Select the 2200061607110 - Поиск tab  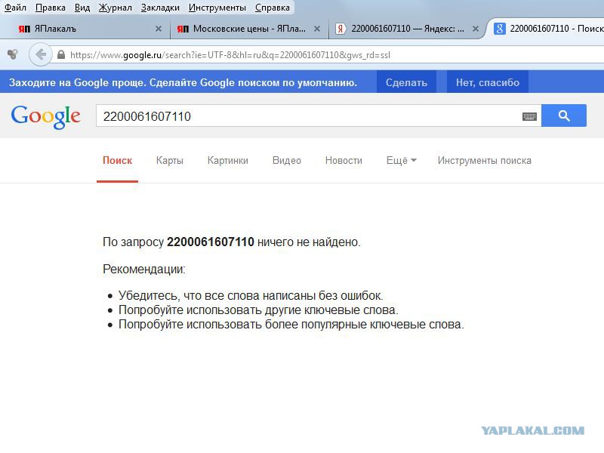(x=545, y=29)
